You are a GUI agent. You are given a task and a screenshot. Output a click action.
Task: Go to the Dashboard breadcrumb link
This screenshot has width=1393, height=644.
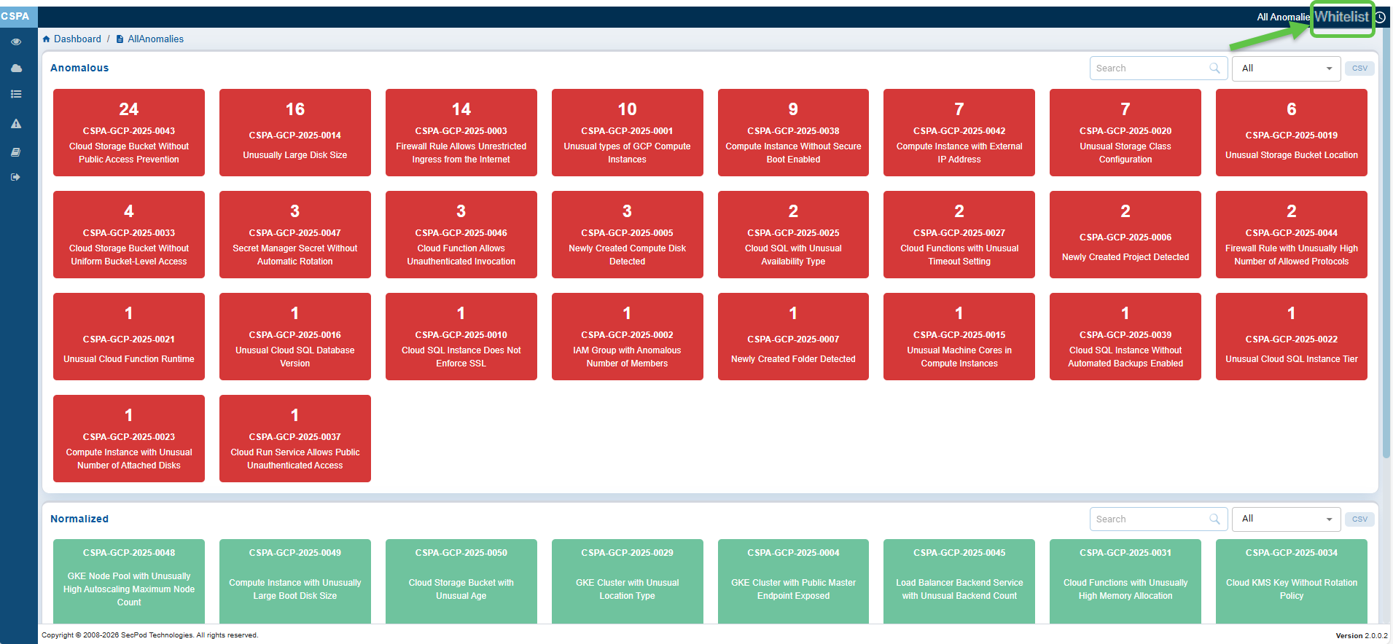(x=77, y=39)
